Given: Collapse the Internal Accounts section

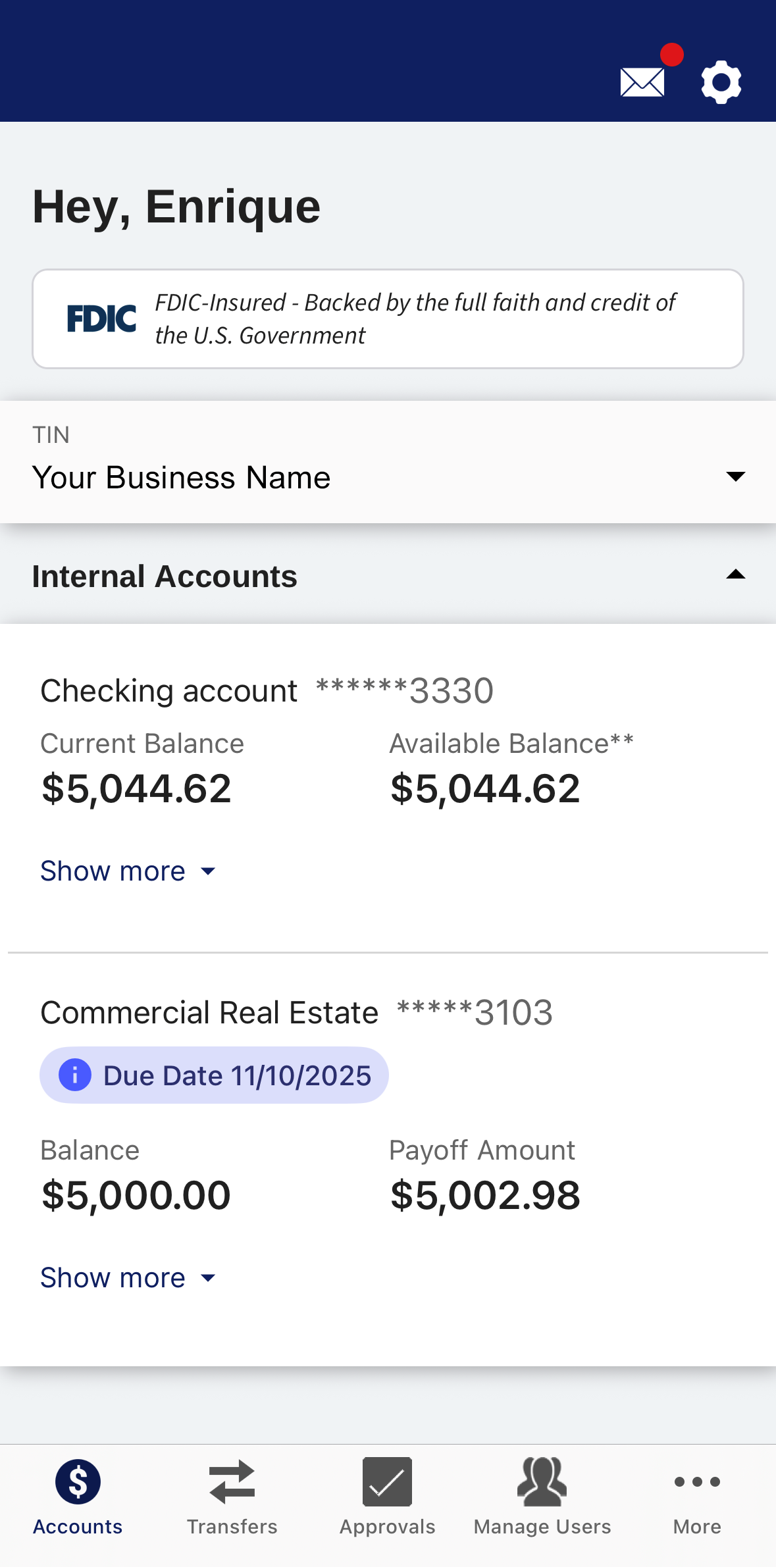Looking at the screenshot, I should (735, 576).
